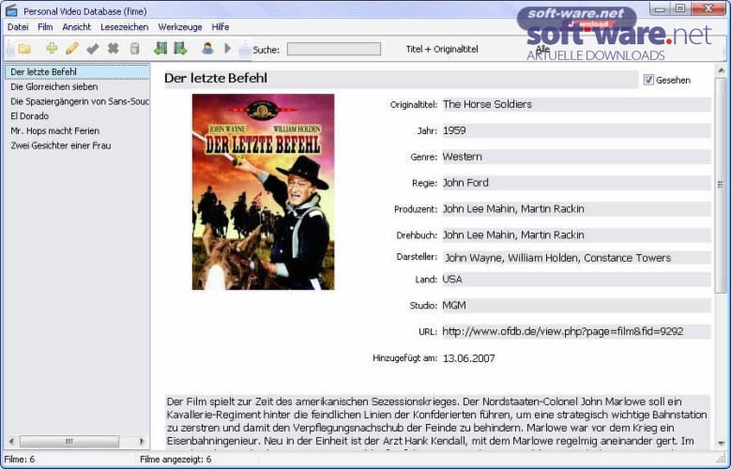Select Der letzte Befehl in film list
This screenshot has height=469, width=731.
click(x=77, y=72)
